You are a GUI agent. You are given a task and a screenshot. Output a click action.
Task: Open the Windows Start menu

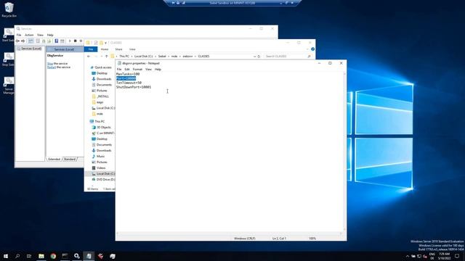coord(6,256)
